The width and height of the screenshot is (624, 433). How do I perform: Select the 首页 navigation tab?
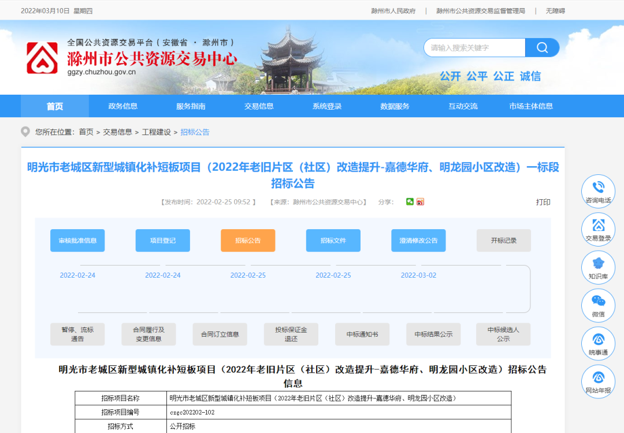[x=55, y=106]
